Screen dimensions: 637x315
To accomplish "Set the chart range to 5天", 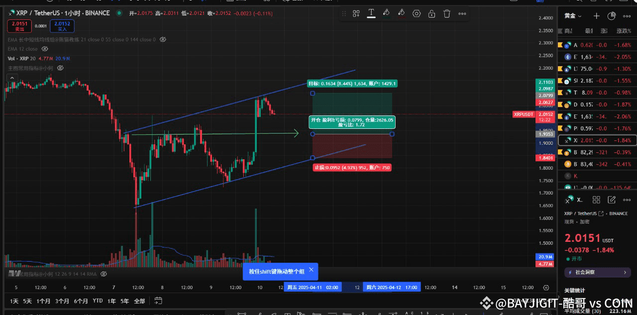I will pyautogui.click(x=27, y=301).
